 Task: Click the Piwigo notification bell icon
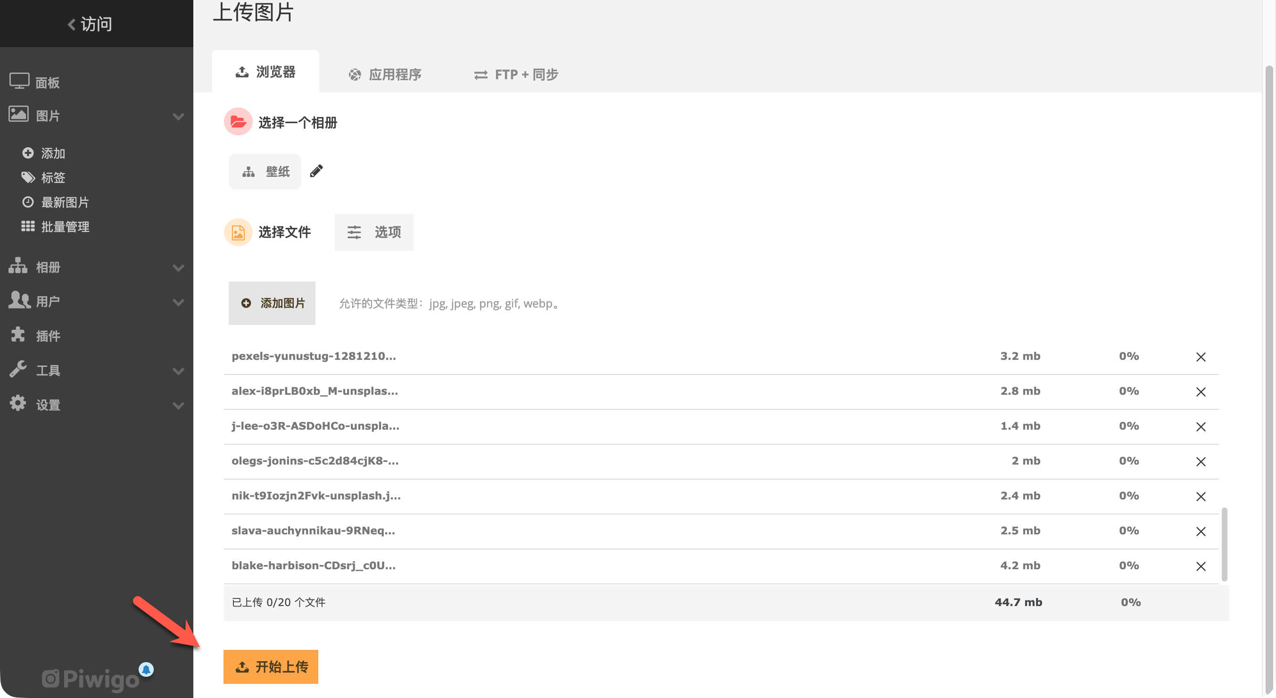pyautogui.click(x=146, y=669)
